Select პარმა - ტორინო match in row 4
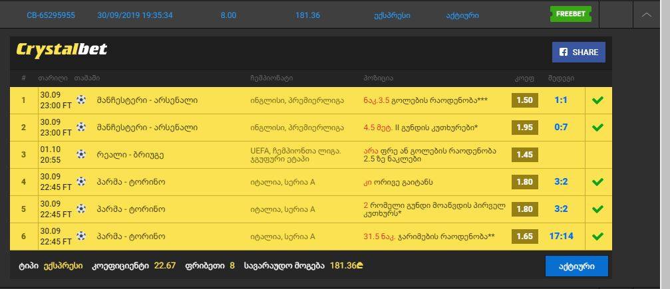 click(131, 182)
